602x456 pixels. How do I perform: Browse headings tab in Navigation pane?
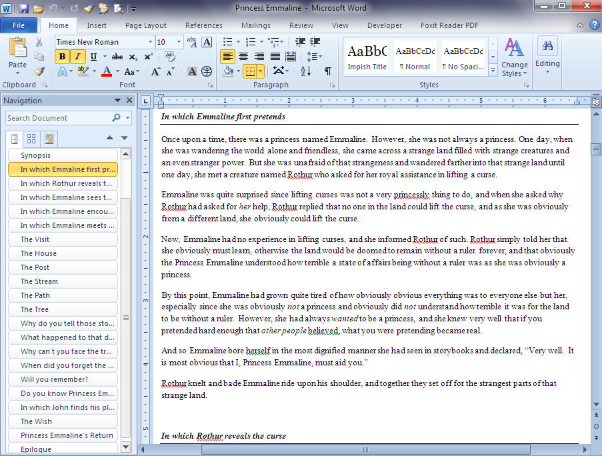point(15,139)
